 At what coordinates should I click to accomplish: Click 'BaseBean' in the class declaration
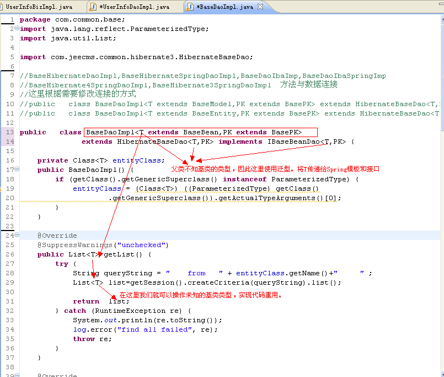201,132
